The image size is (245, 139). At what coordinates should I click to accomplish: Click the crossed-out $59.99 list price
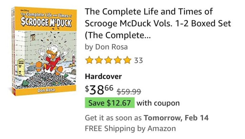tap(129, 91)
